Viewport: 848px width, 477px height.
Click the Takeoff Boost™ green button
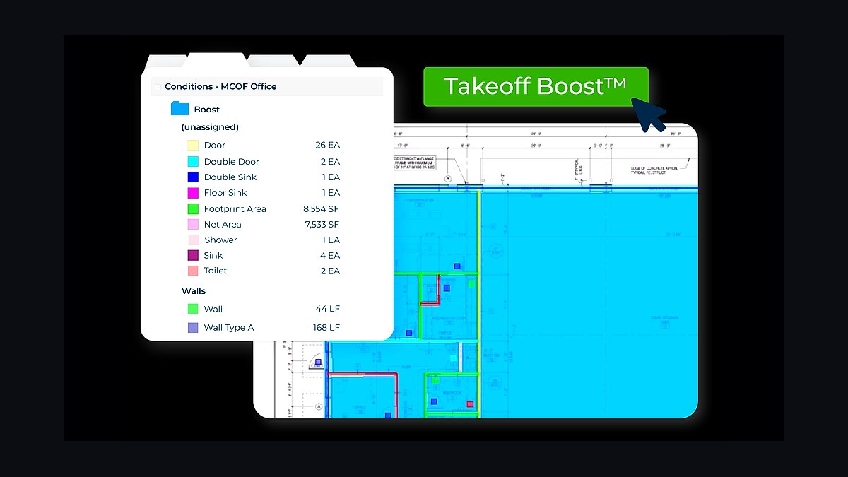[536, 87]
